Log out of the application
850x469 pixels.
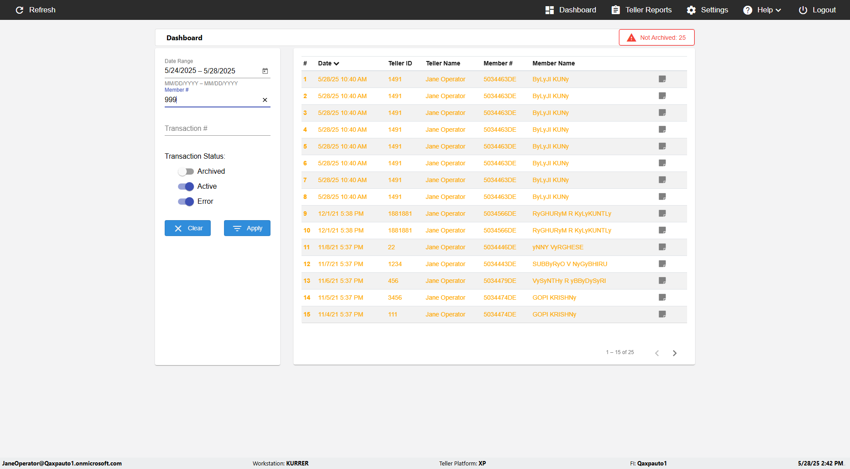point(817,10)
